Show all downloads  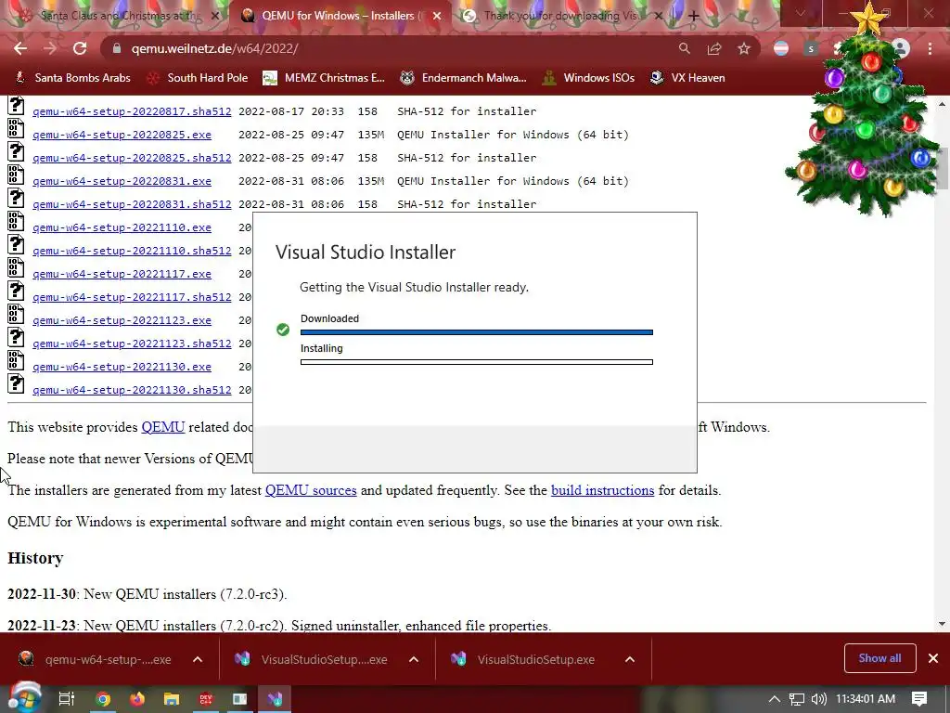(x=879, y=658)
